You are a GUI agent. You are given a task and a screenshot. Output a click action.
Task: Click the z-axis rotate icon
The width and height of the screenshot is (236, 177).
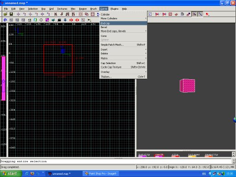coord(48,14)
